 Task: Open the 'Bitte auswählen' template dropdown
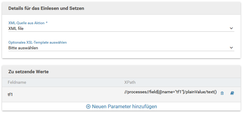pyautogui.click(x=121, y=48)
